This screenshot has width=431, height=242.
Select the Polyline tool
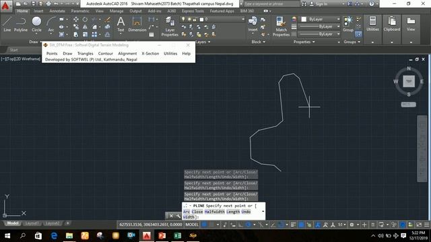click(21, 24)
